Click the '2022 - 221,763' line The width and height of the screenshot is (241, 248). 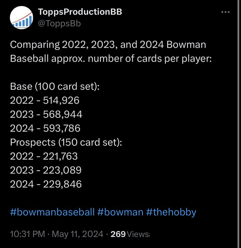44,156
